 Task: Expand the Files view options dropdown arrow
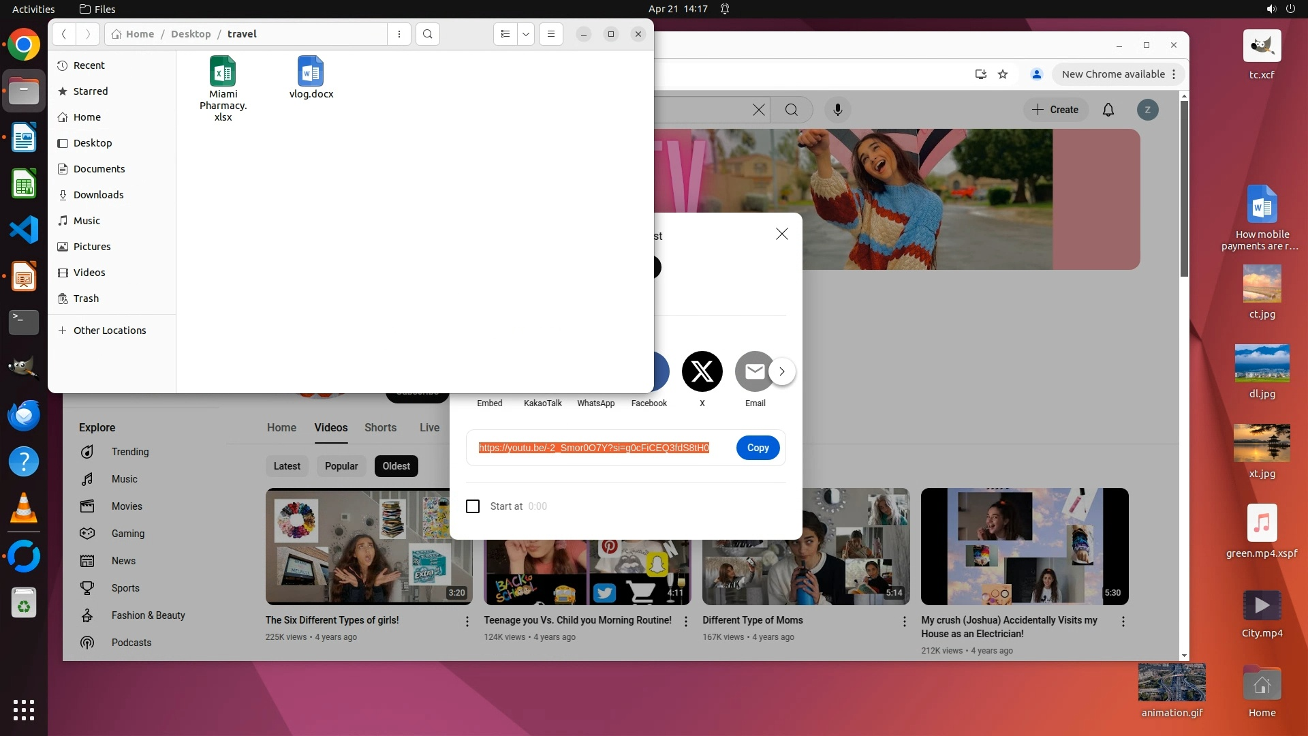(525, 34)
